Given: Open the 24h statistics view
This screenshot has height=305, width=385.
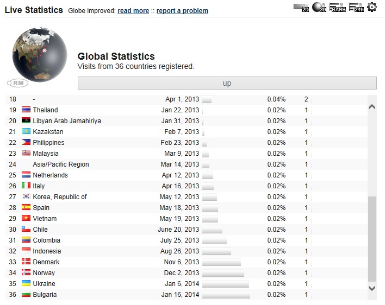Looking at the screenshot, I should pyautogui.click(x=356, y=8).
